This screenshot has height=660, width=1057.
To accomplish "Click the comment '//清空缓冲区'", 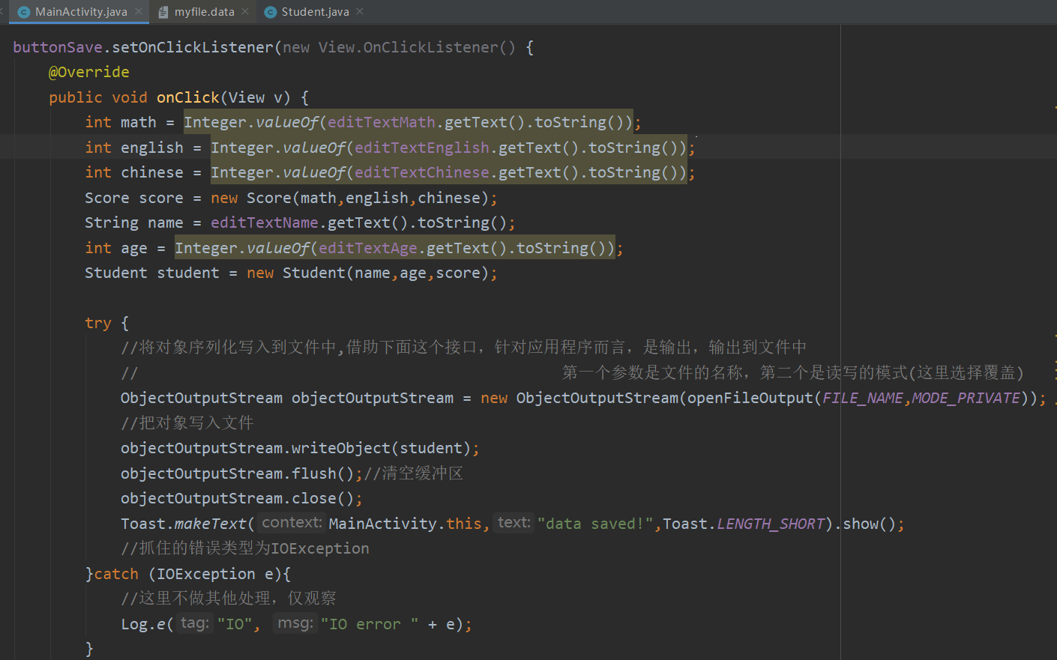I will click(x=414, y=473).
